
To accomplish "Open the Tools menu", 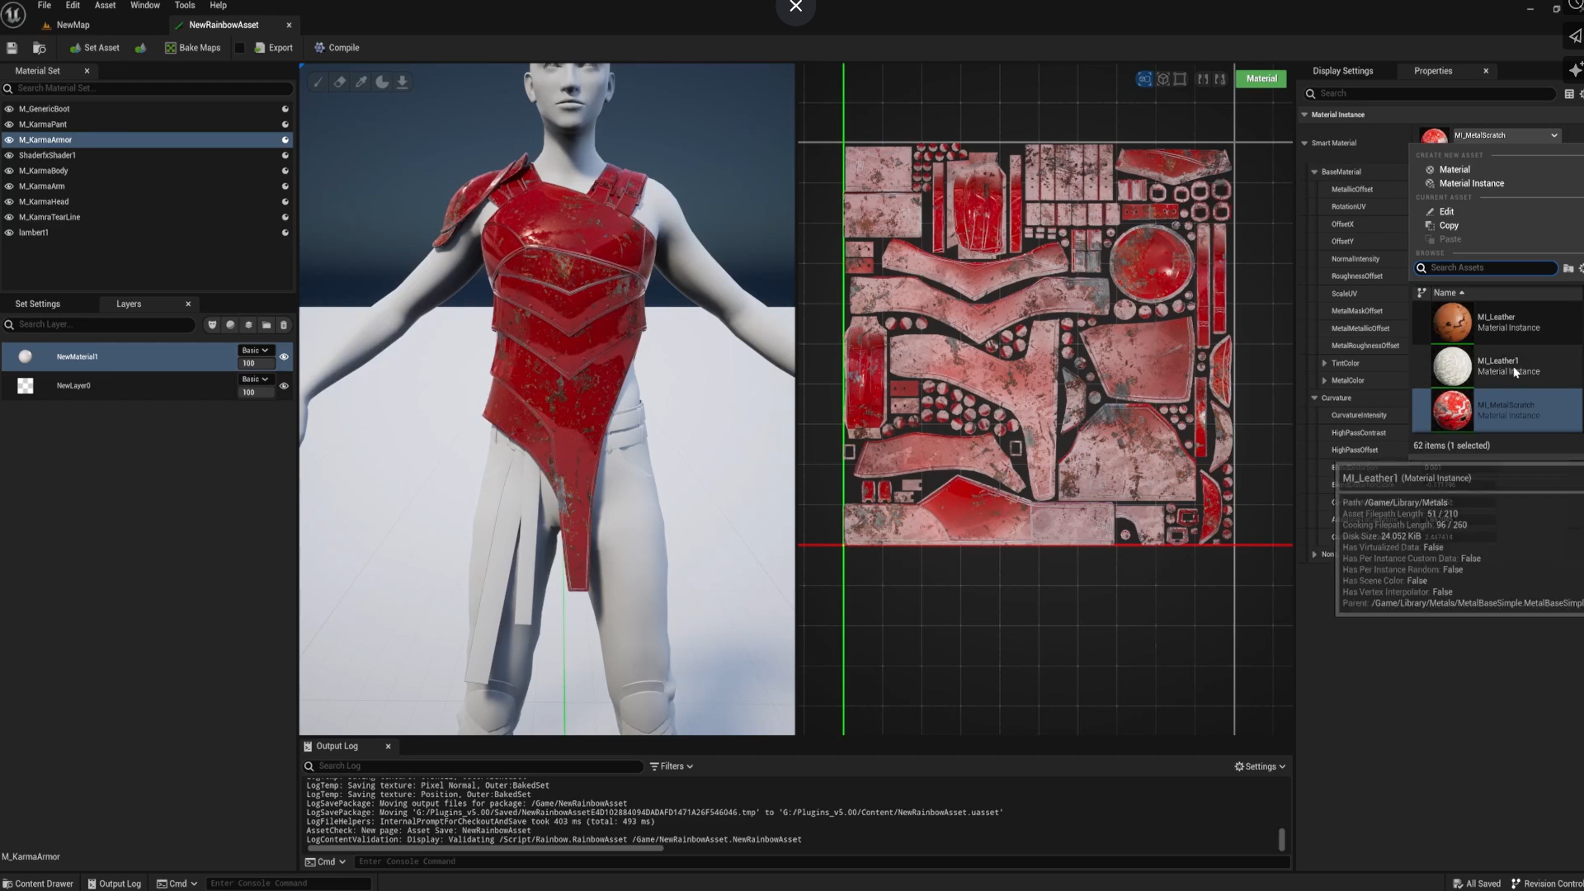I will 184,5.
